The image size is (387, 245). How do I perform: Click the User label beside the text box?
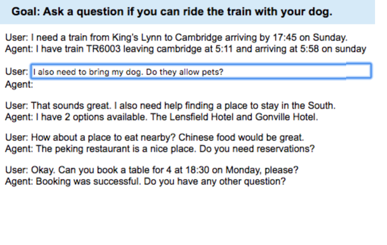pos(16,71)
